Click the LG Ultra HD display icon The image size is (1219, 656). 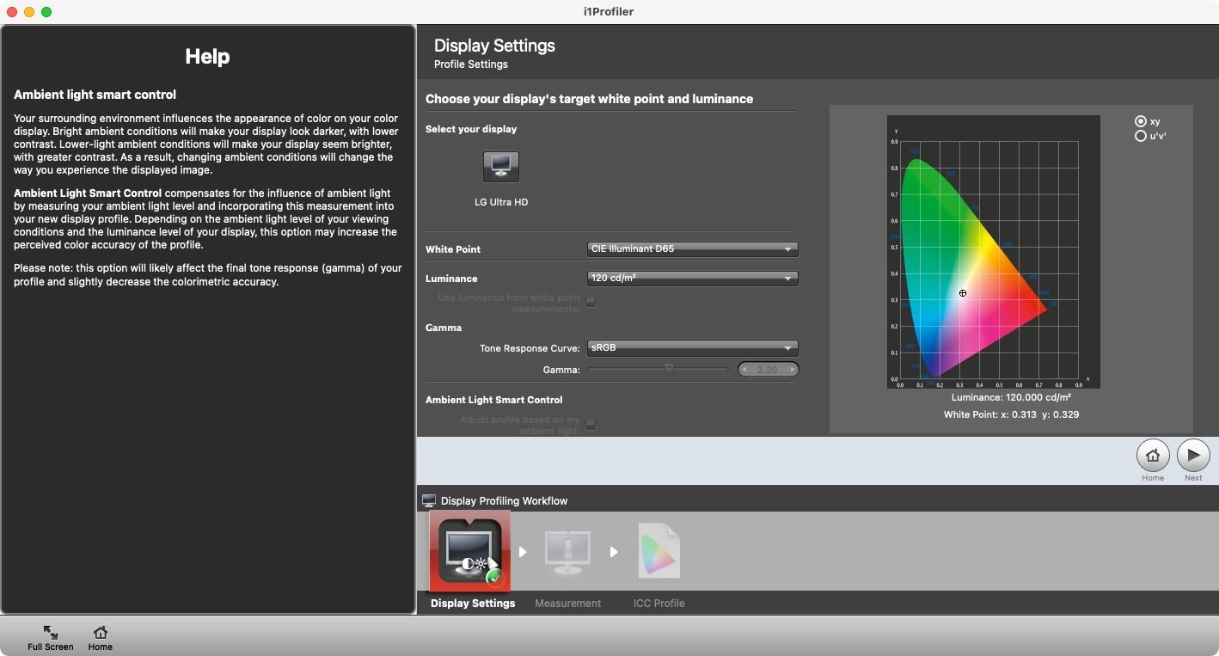[x=501, y=166]
